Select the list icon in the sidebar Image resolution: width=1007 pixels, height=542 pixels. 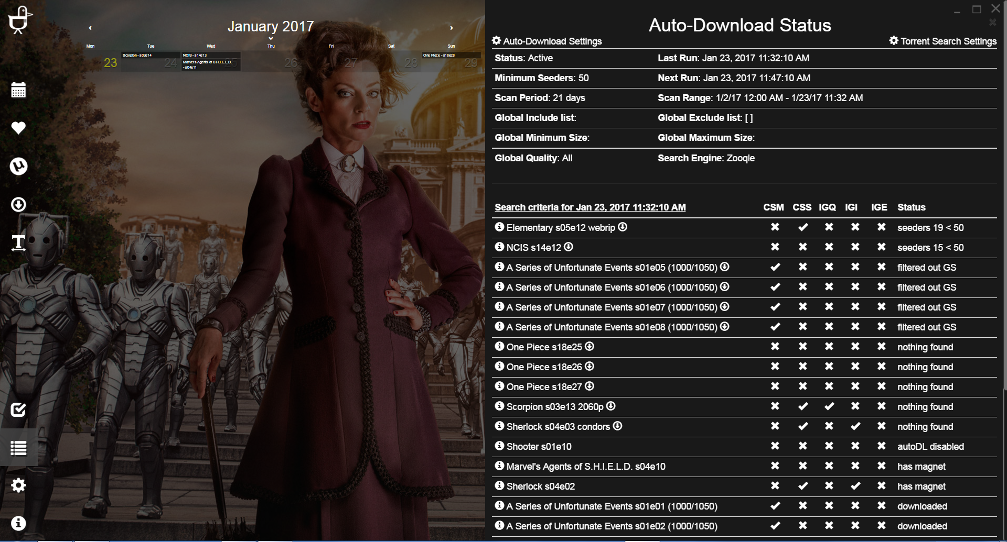[x=18, y=448]
